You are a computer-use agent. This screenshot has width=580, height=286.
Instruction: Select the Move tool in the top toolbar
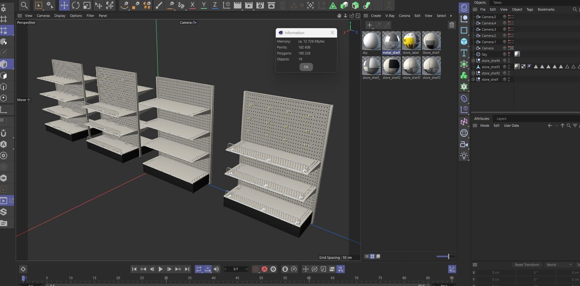point(64,5)
